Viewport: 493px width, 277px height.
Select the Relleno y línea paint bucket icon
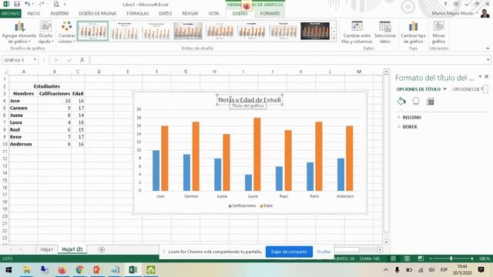coord(401,101)
